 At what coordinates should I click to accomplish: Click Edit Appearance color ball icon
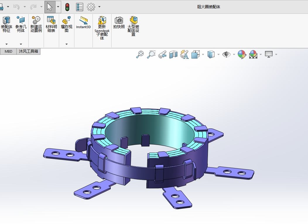(242, 54)
